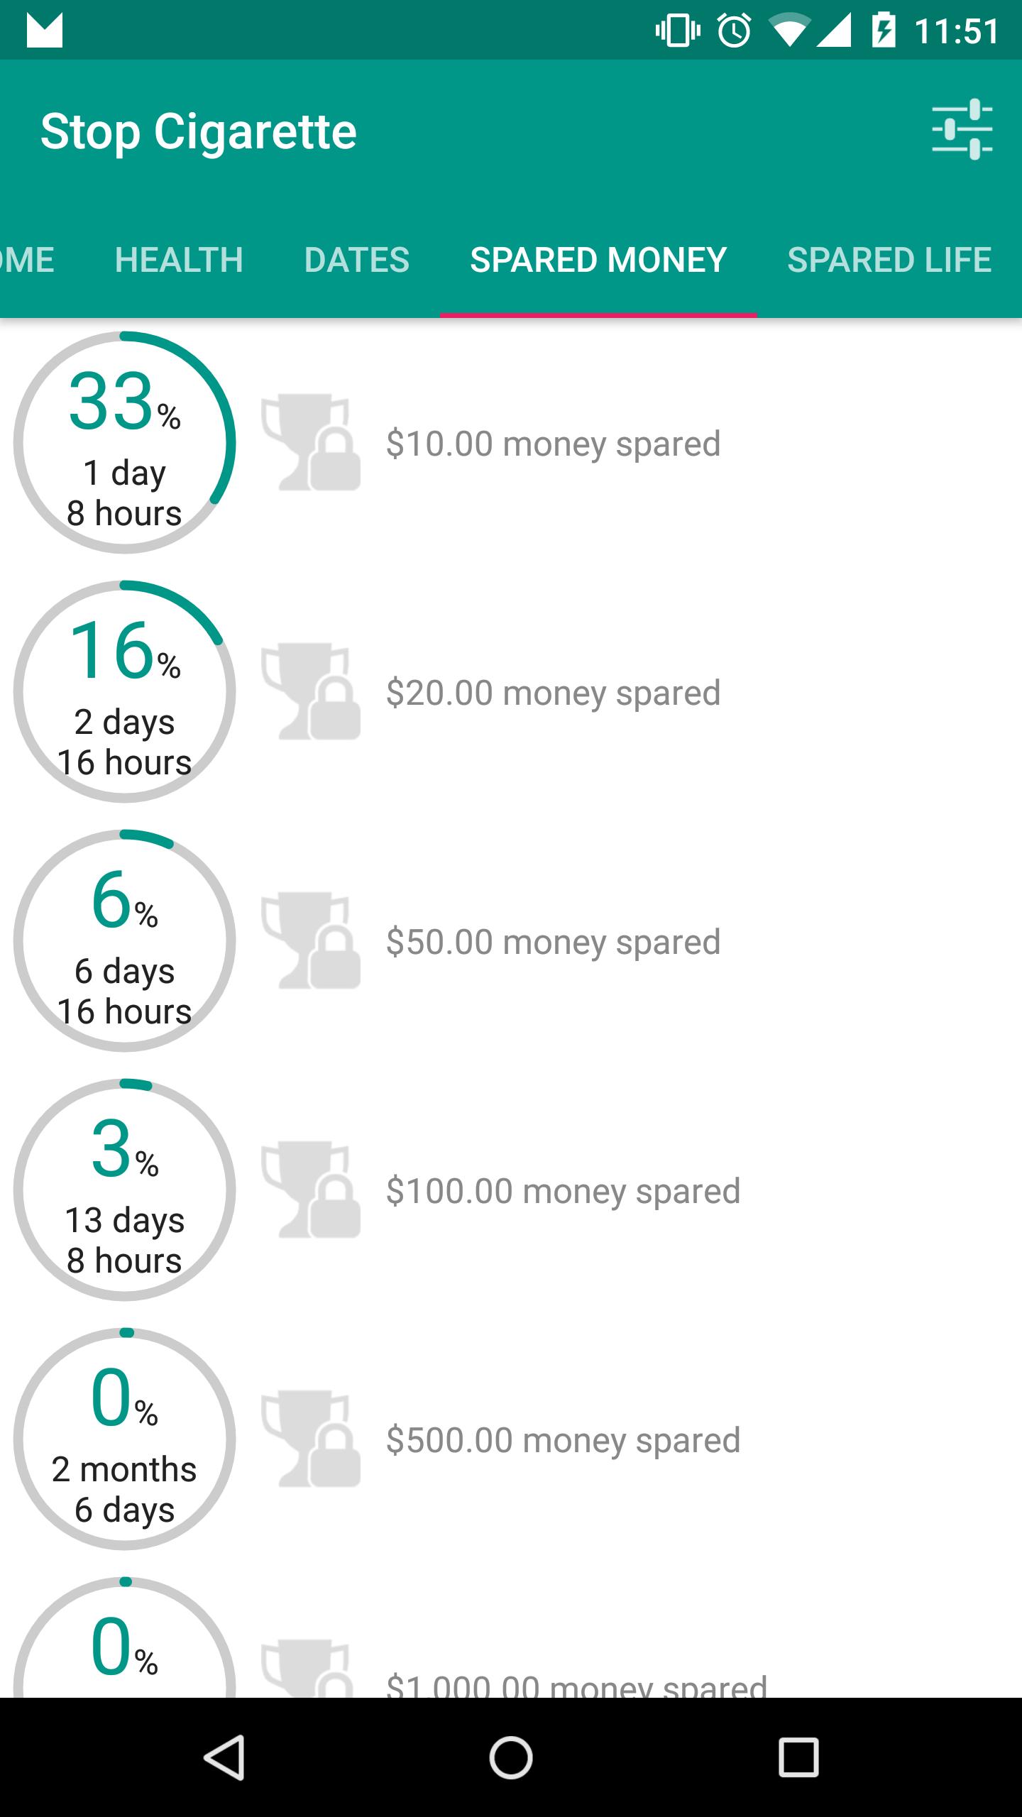This screenshot has width=1022, height=1817.
Task: Open the $100.00 money spared goal
Action: pos(563,1191)
